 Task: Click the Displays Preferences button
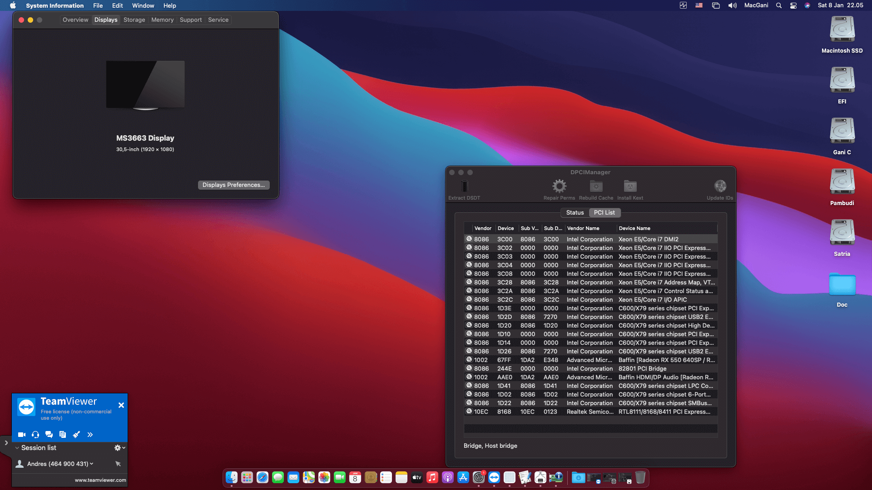tap(233, 185)
